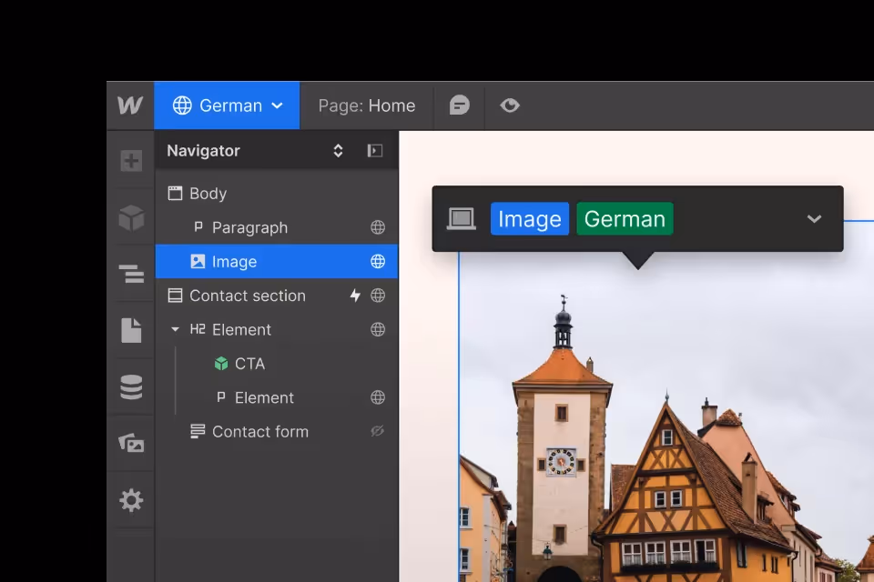The height and width of the screenshot is (582, 874).
Task: Toggle preview mode with the eye icon
Action: [x=510, y=105]
